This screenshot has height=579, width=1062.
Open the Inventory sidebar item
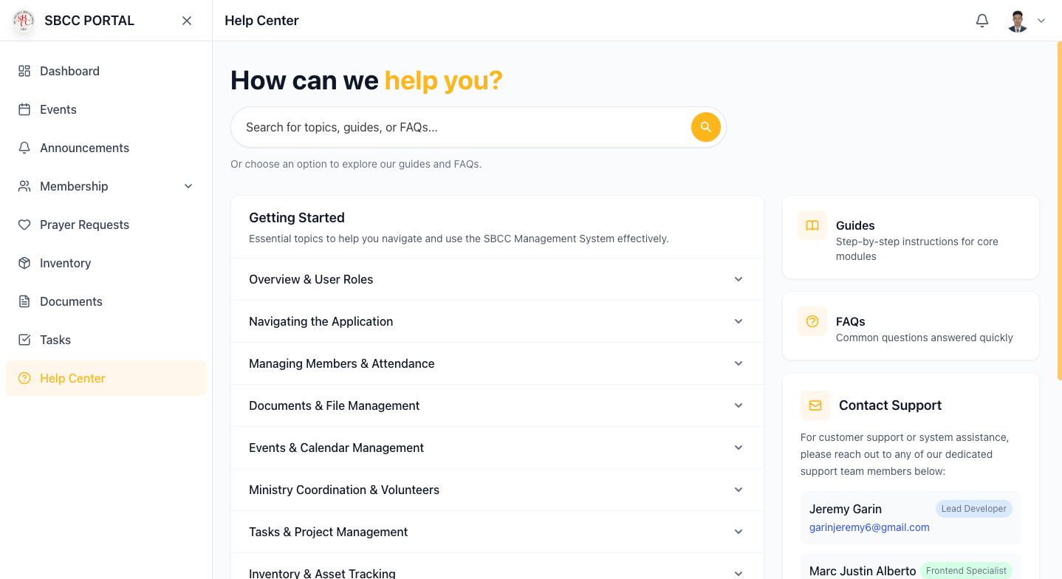click(x=65, y=263)
